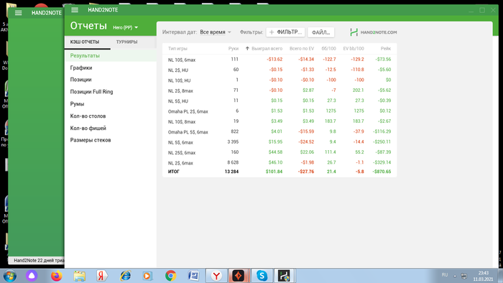
Task: Sort by EV bb/100 column header
Action: coord(354,49)
